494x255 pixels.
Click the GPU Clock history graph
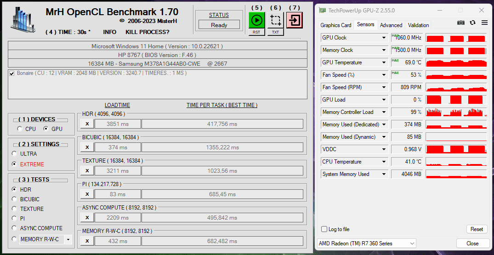[x=456, y=38]
